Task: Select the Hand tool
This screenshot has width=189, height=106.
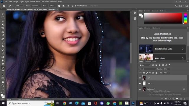Action: coord(3,82)
